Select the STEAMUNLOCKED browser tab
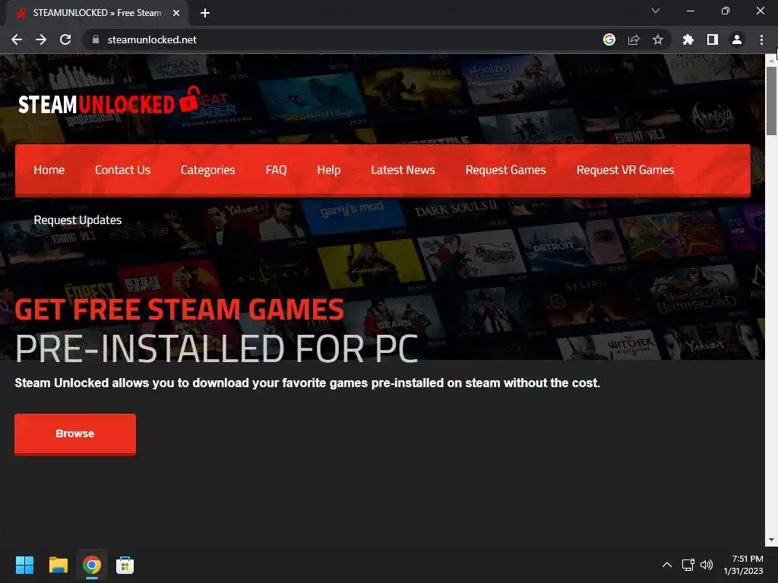The image size is (778, 583). click(x=96, y=13)
